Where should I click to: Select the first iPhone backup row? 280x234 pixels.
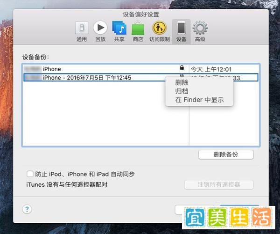coord(141,69)
